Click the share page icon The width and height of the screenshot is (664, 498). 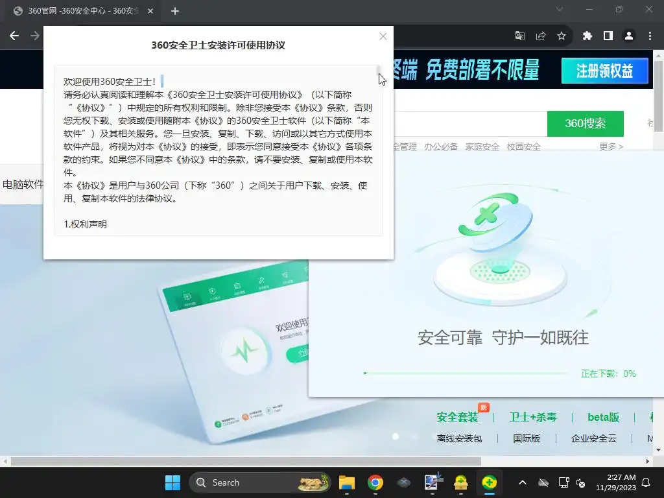541,36
